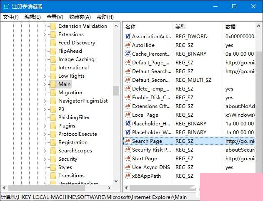Select the PhishingFilter folder icon
This screenshot has height=201, width=263.
(53, 118)
